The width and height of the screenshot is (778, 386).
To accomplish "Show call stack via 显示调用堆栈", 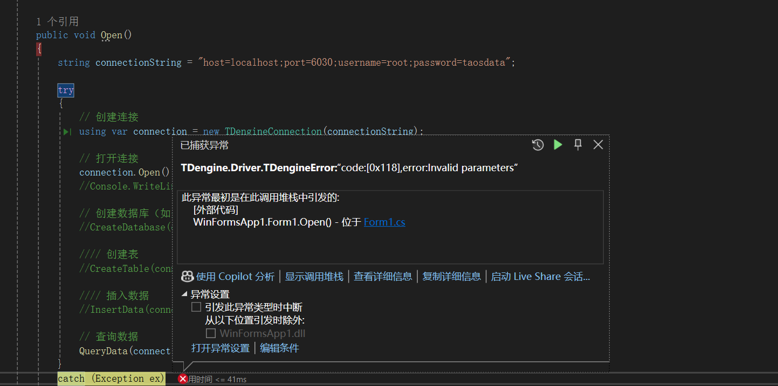I will (314, 277).
